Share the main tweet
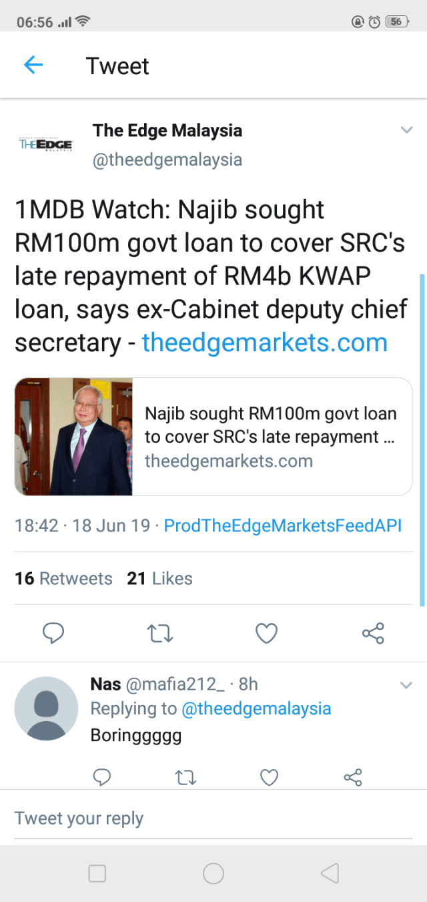This screenshot has height=902, width=427. click(x=373, y=632)
